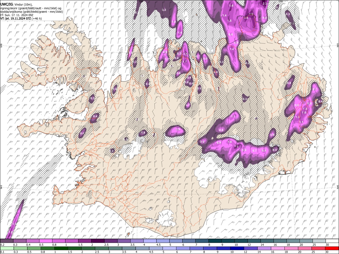339x254 pixels.
Task: Select rain legend swatch between 20 and 25
Action: point(305,248)
